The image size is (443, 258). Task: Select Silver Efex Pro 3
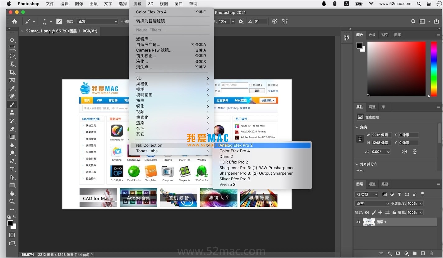tap(262, 179)
